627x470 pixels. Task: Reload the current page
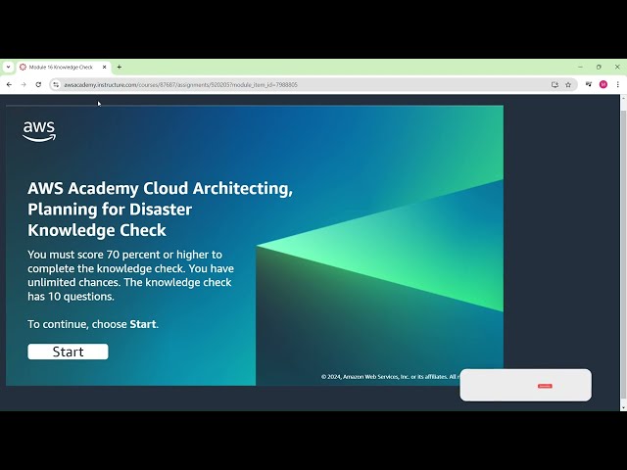[x=38, y=85]
